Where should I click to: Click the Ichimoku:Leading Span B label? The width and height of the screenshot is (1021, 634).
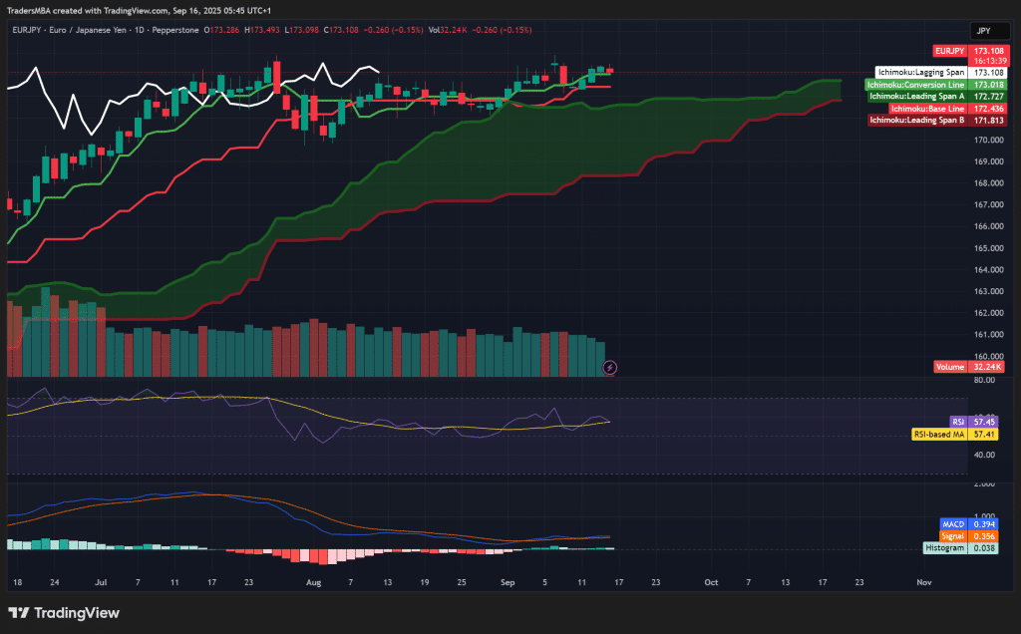click(917, 120)
